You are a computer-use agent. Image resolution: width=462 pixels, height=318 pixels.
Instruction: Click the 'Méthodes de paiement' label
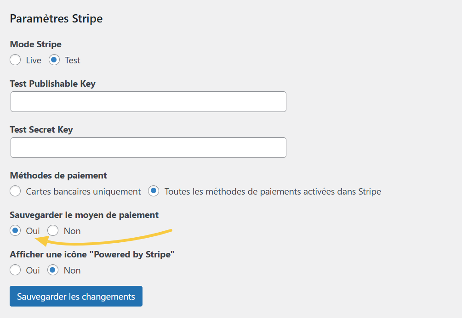(x=58, y=175)
